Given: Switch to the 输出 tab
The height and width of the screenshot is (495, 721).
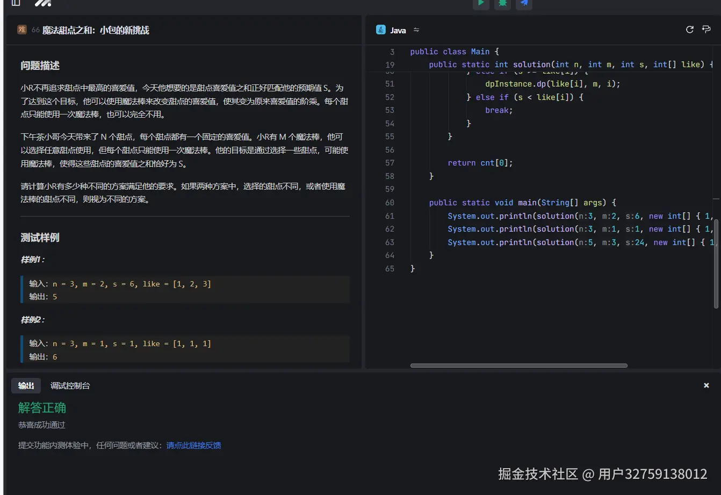Looking at the screenshot, I should pyautogui.click(x=26, y=385).
